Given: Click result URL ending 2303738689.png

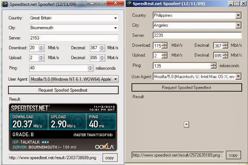Looking at the screenshot, I should pos(54,158).
